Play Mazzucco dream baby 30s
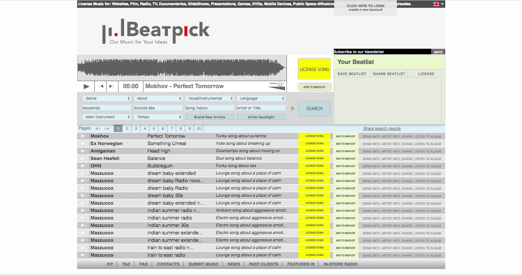This screenshot has width=522, height=276. [83, 196]
